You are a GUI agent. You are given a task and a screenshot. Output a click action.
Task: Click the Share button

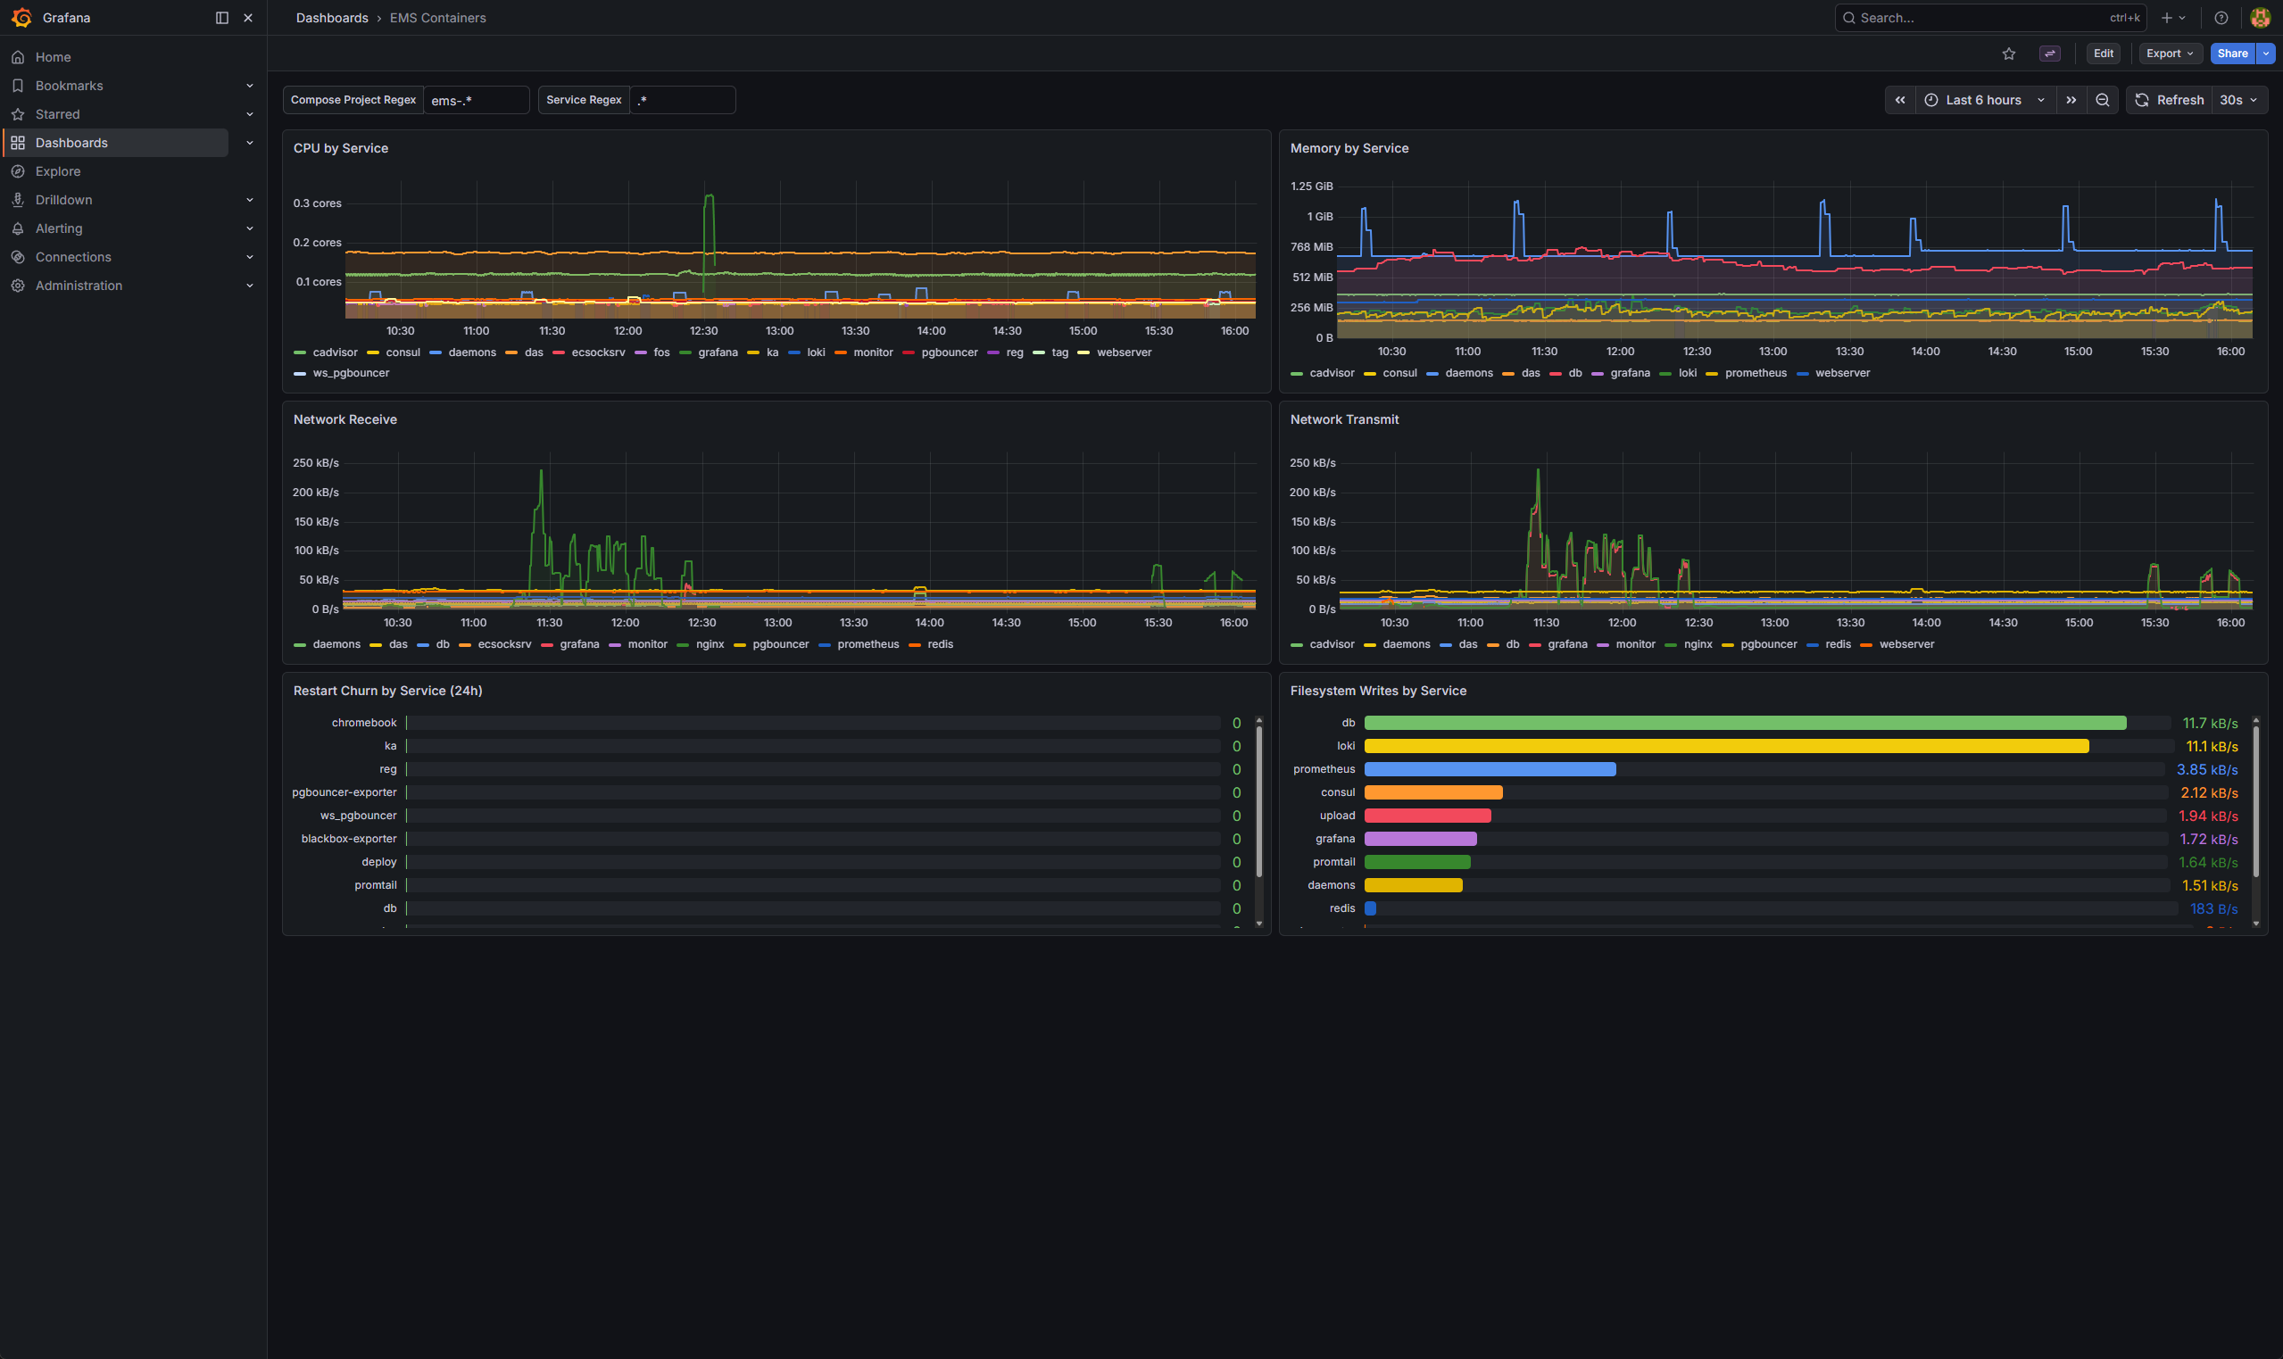2232,54
